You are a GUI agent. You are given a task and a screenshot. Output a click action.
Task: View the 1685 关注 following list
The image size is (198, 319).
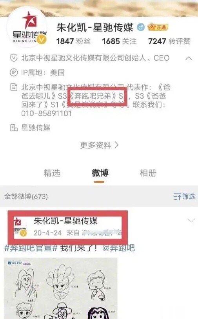[x=119, y=41]
